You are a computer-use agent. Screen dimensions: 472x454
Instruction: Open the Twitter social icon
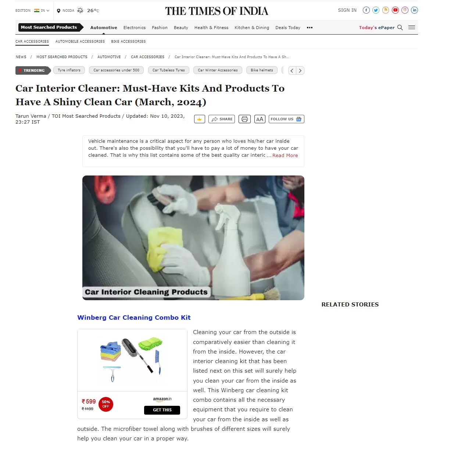coord(376,10)
